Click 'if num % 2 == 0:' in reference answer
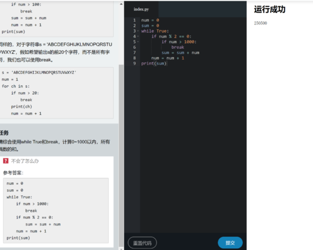The image size is (313, 250). (x=34, y=217)
